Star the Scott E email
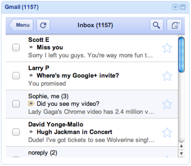The height and width of the screenshot is (166, 191). coord(167,48)
